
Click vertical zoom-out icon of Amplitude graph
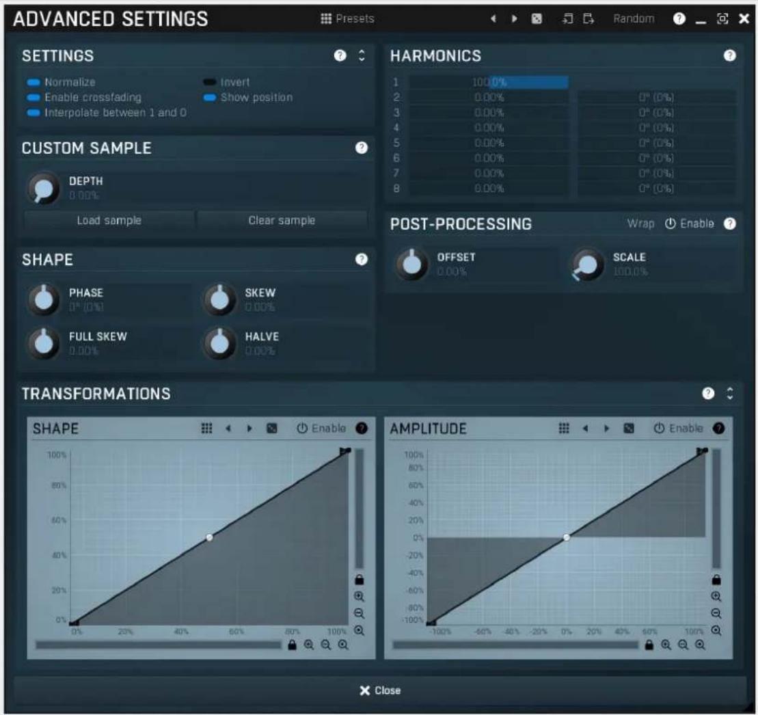(x=716, y=613)
